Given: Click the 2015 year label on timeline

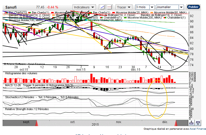Looking at the screenshot, I should point(95,124).
